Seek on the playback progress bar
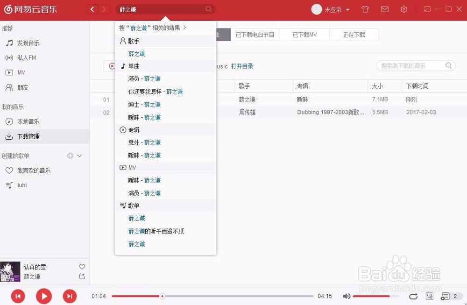The width and height of the screenshot is (467, 305). tap(212, 296)
